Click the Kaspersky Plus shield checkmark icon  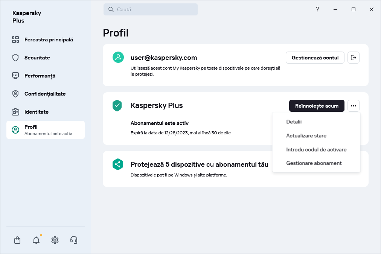(x=117, y=105)
